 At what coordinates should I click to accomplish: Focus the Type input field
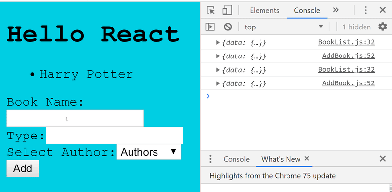pyautogui.click(x=114, y=136)
